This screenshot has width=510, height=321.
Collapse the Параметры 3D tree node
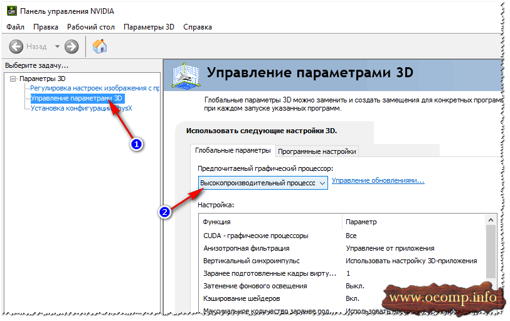[x=13, y=79]
